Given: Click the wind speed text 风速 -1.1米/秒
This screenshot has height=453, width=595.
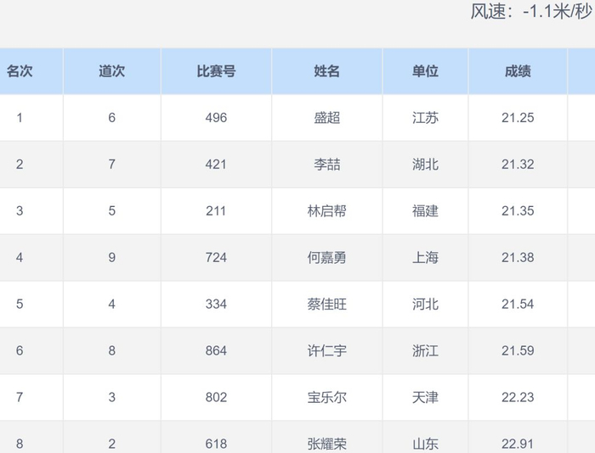Looking at the screenshot, I should click(x=530, y=12).
